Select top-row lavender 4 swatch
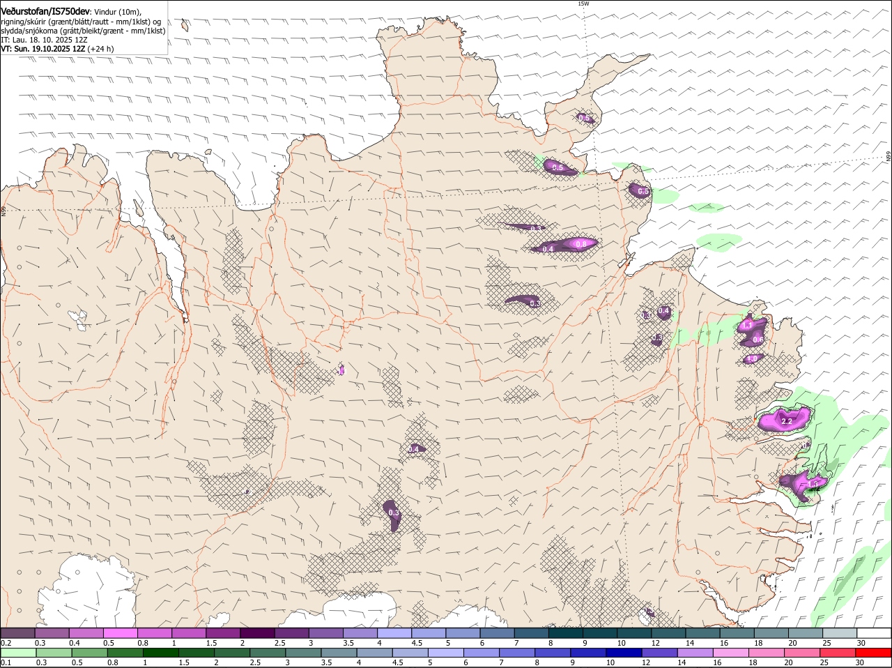This screenshot has width=892, height=668. coord(394,633)
